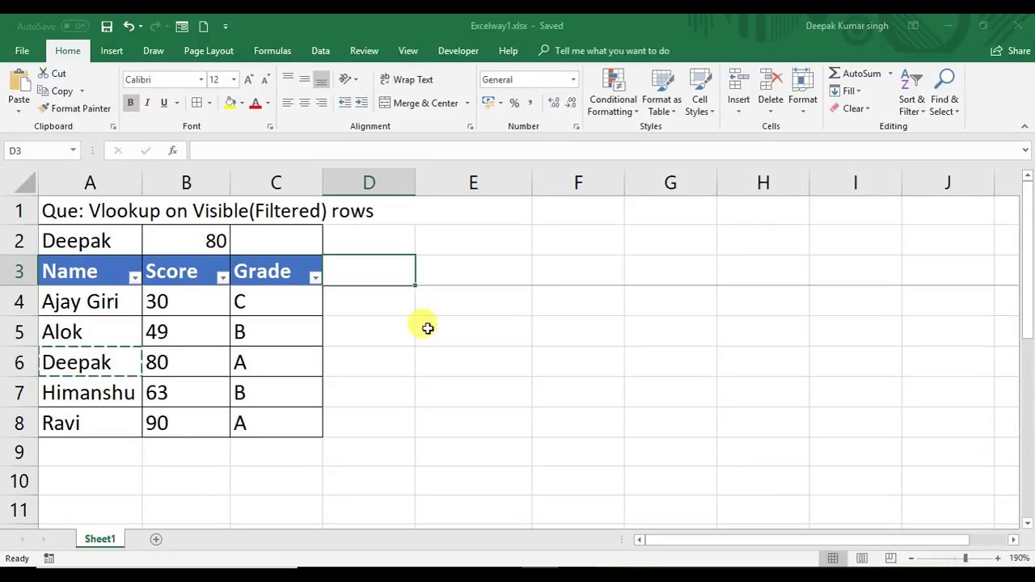
Task: Click the Increase Decimal icon
Action: point(554,103)
